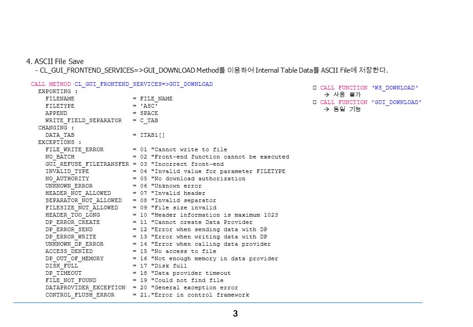The width and height of the screenshot is (473, 327).
Task: Click the INVALID_TYPE exception
Action: click(x=67, y=171)
